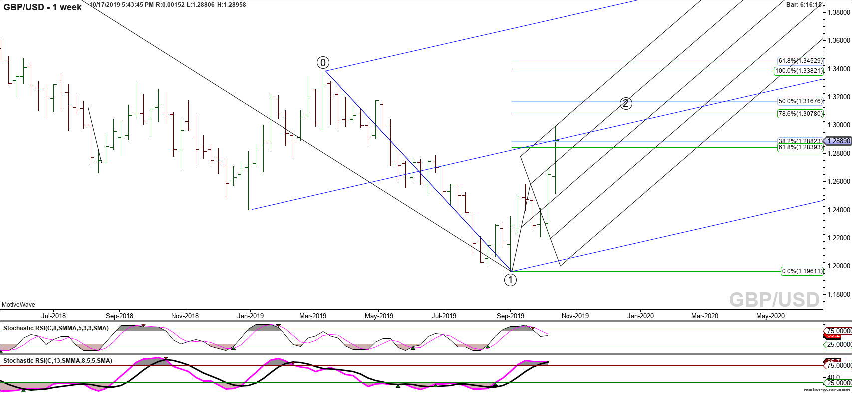Image resolution: width=852 pixels, height=393 pixels.
Task: Click the 1.30000 price axis label
Action: 838,125
